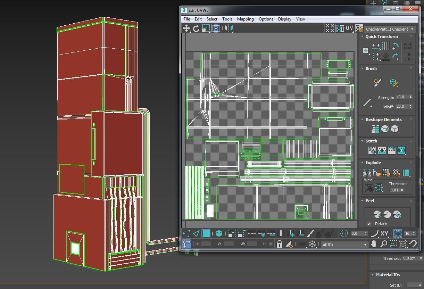Select the Pan View hand tool
Viewport: 424px width, 289px height.
(374, 244)
